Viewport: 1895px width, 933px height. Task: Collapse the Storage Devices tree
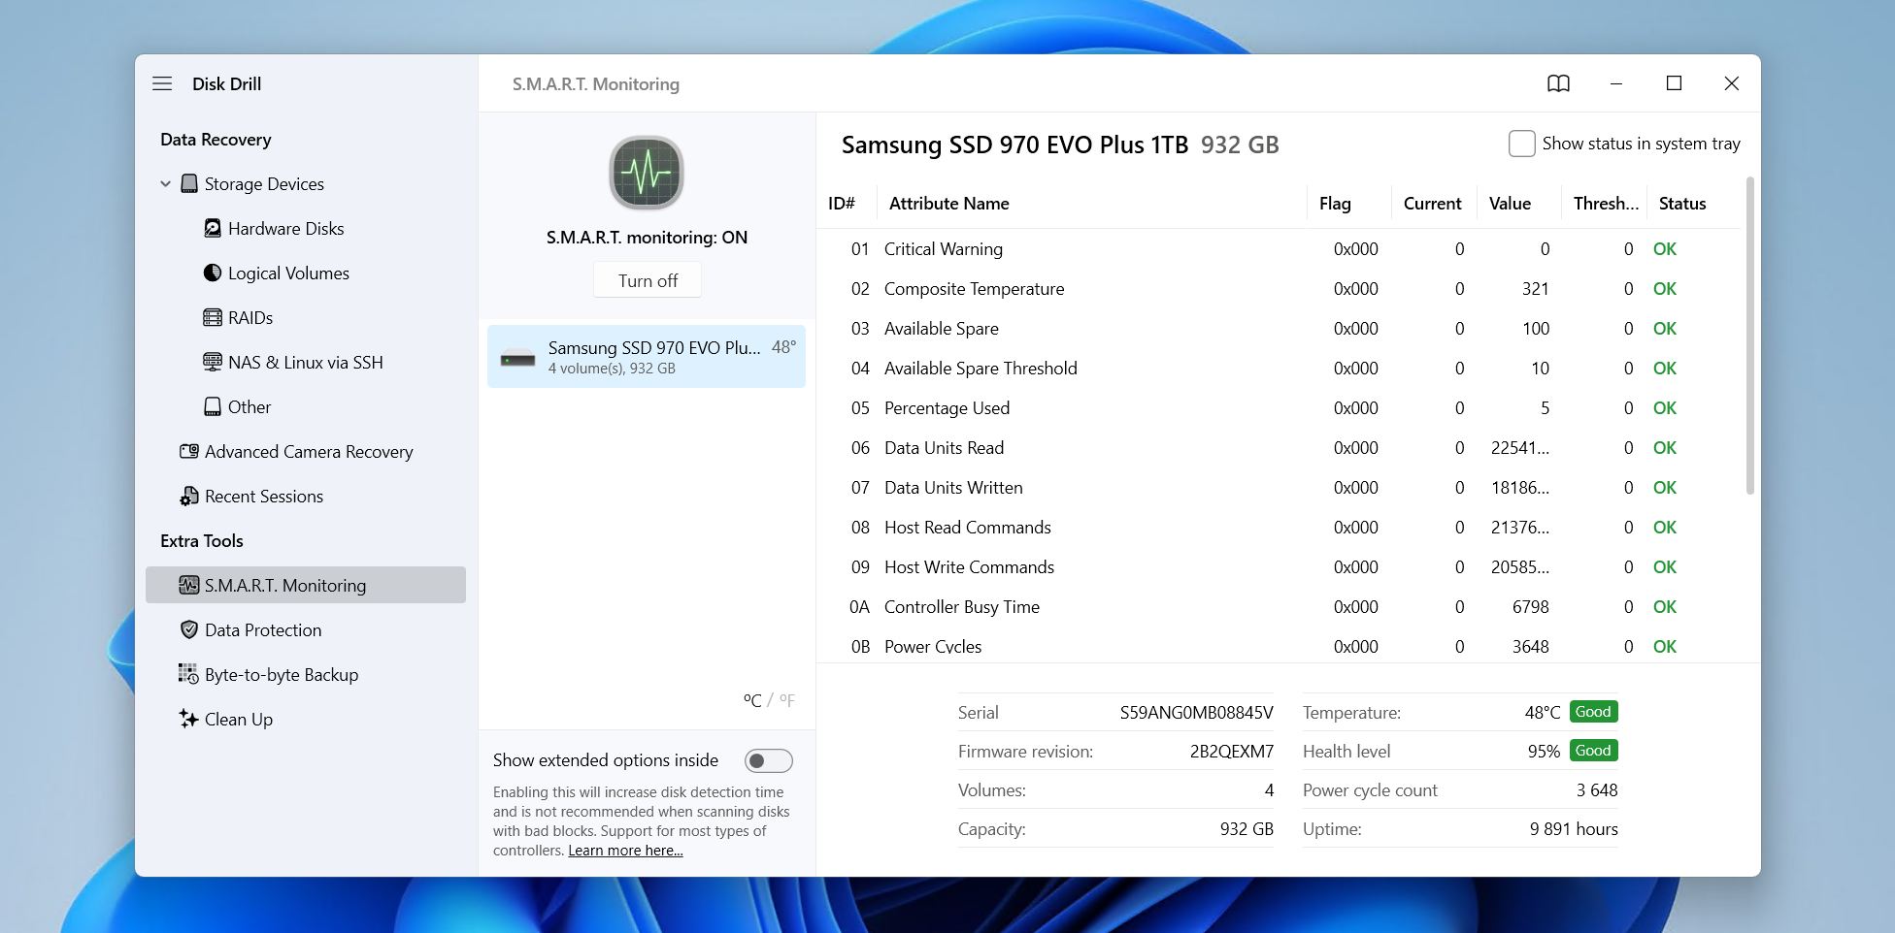(x=165, y=184)
